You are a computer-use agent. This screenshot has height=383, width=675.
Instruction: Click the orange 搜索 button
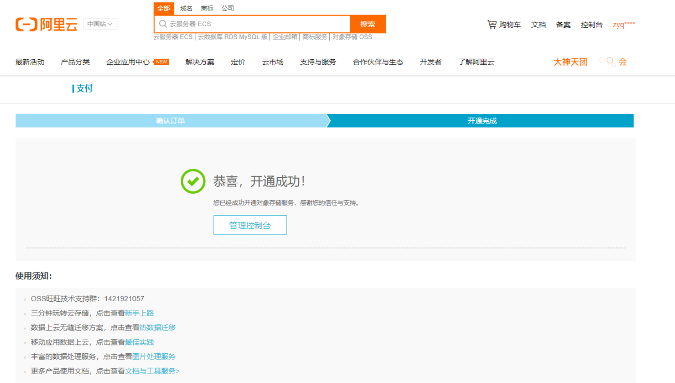[368, 24]
